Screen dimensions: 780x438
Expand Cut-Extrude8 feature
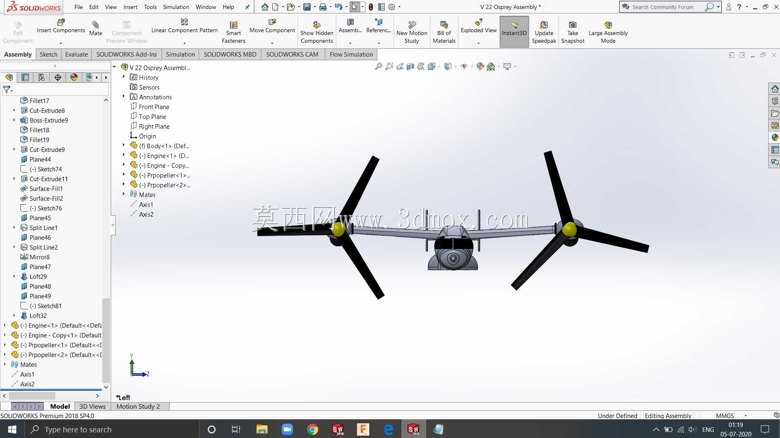pos(14,110)
